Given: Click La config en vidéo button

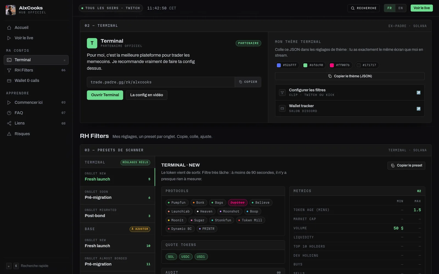Looking at the screenshot, I should point(147,95).
